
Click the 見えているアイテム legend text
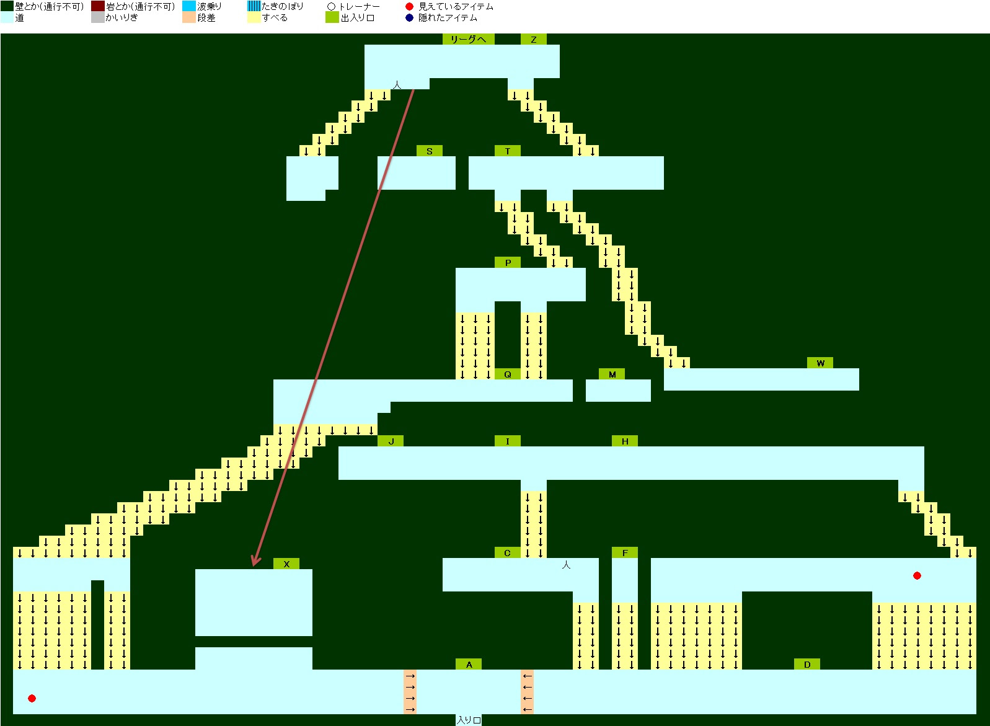pos(456,6)
